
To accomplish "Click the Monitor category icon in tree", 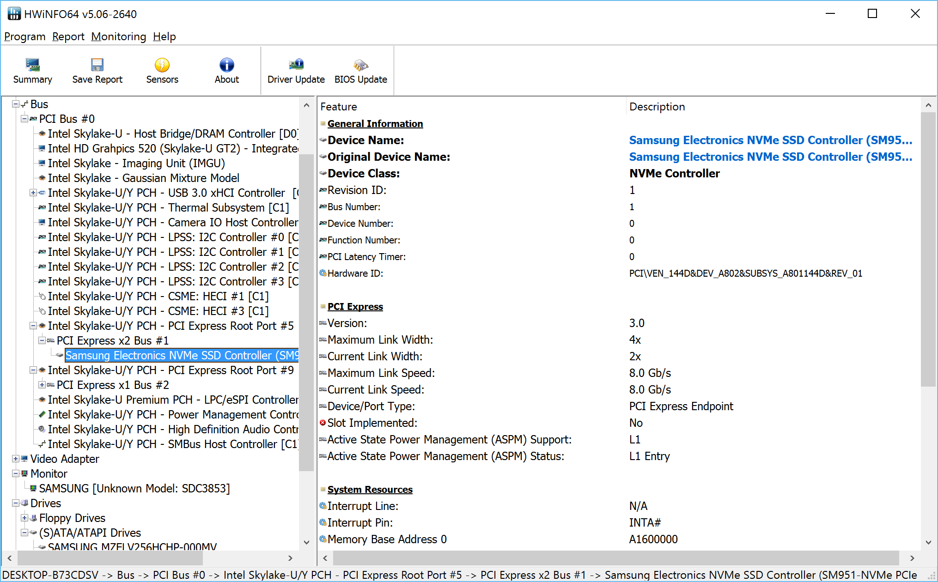I will (x=24, y=473).
